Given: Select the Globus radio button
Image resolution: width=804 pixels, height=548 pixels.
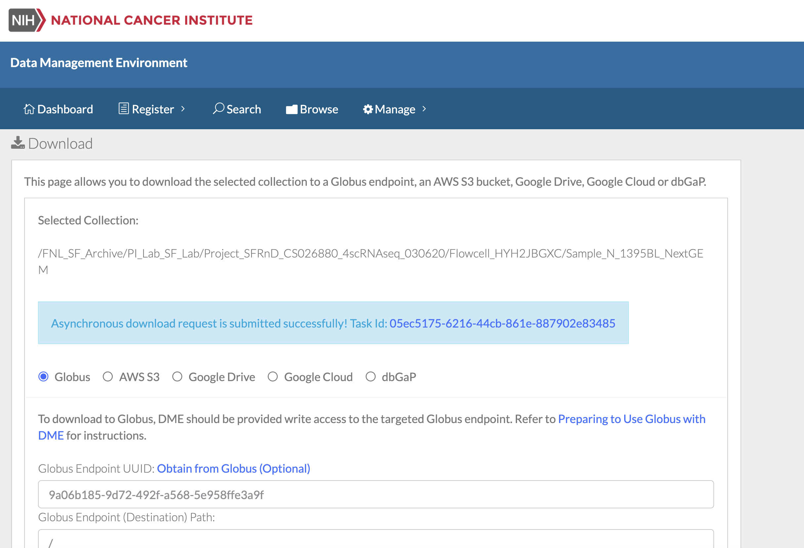Looking at the screenshot, I should [44, 376].
